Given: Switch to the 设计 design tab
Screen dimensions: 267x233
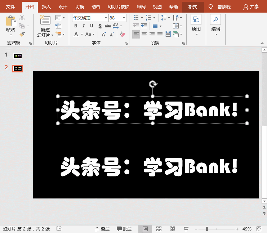Looking at the screenshot, I should [63, 7].
